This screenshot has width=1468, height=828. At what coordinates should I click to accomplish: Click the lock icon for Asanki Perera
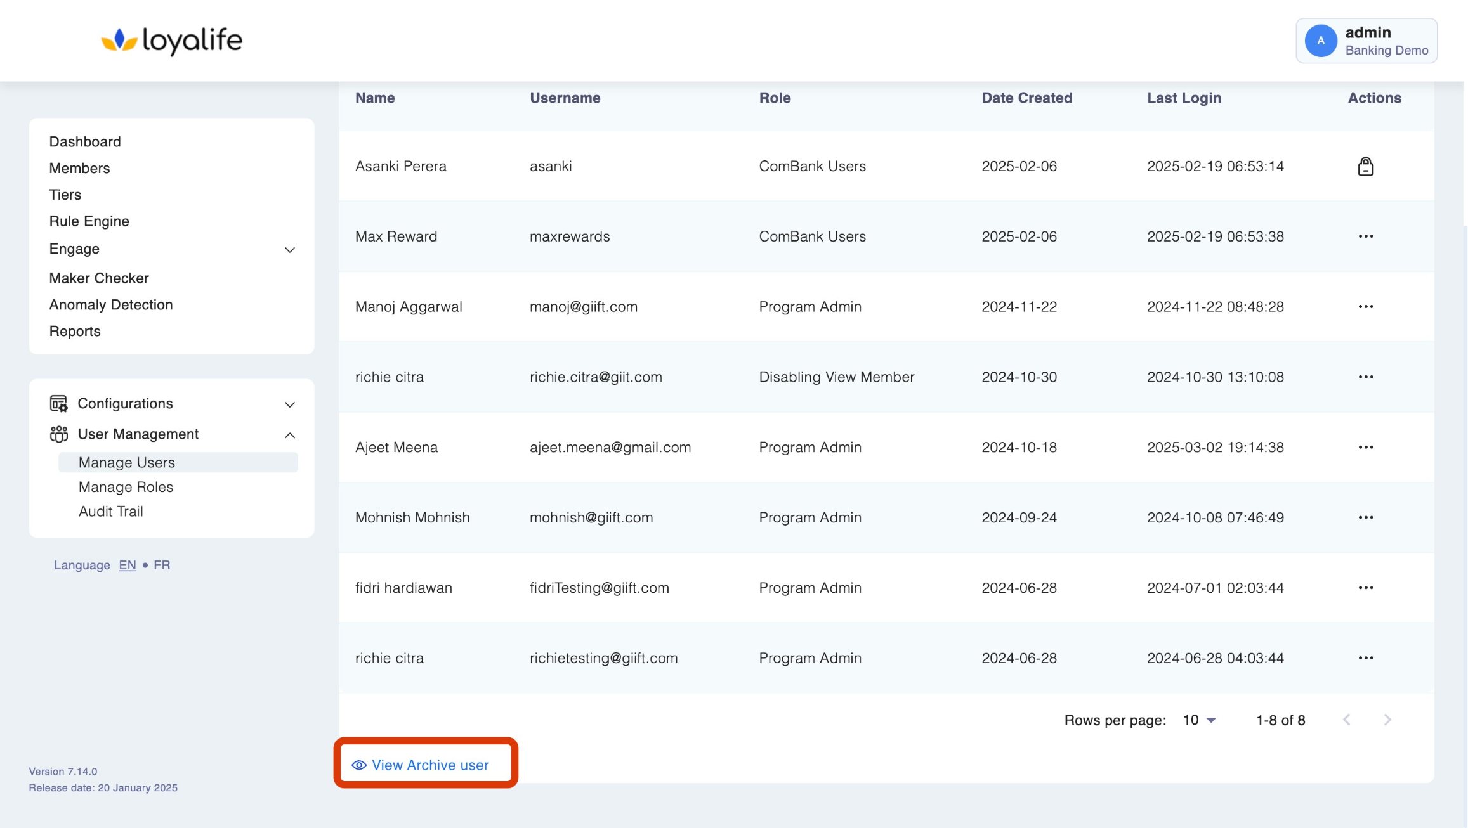click(x=1365, y=166)
